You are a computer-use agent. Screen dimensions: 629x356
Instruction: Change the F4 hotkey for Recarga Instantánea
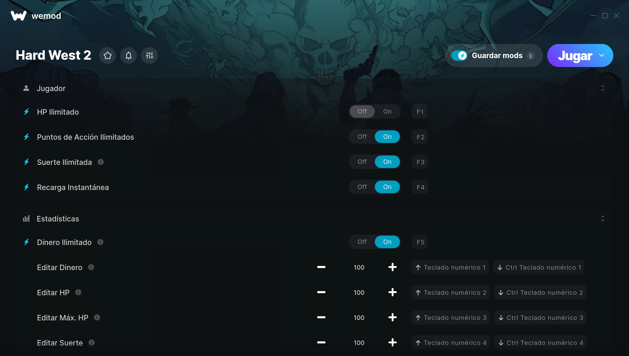tap(420, 187)
